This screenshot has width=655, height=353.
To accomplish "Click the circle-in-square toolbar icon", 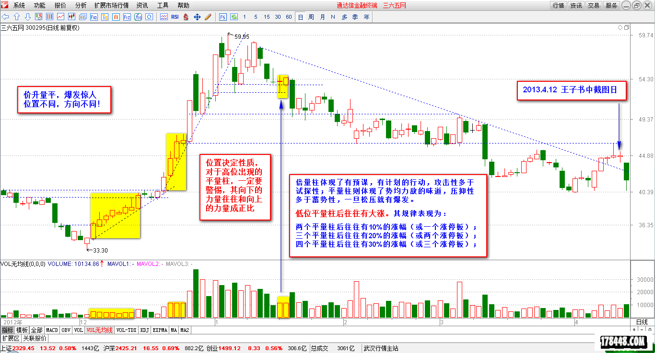I will [x=149, y=17].
